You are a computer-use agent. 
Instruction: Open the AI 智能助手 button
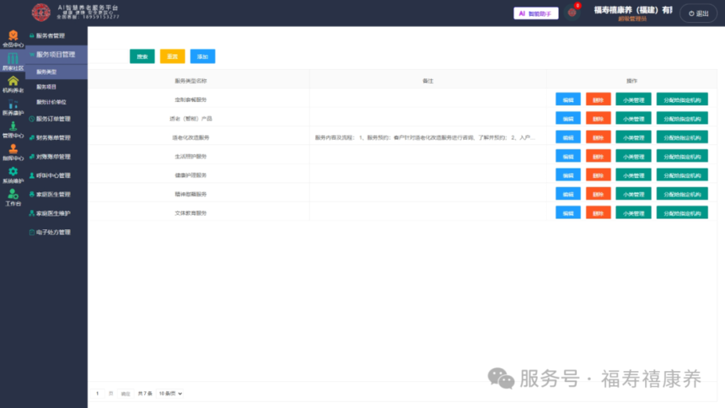coord(536,13)
